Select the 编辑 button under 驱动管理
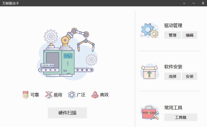Viewport: 207px width, 127px height. [190, 35]
